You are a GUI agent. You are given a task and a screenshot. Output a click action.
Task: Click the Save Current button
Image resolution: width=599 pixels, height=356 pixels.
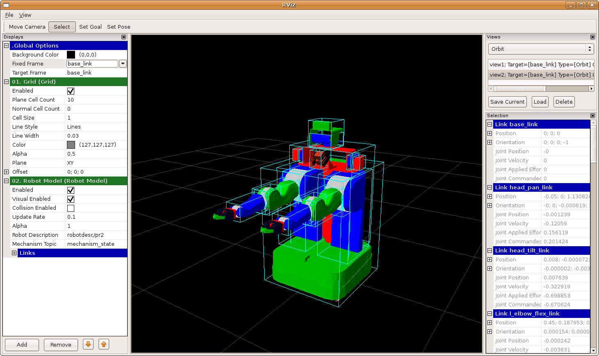coord(507,102)
